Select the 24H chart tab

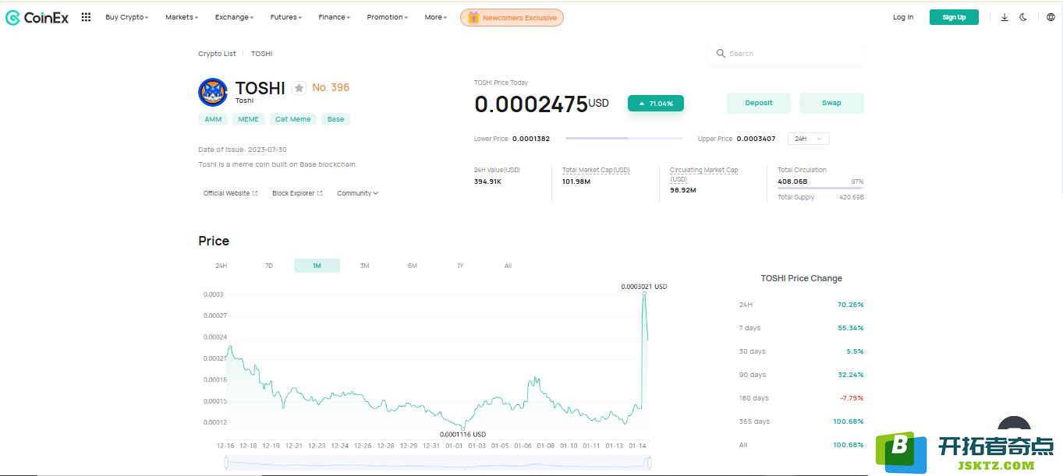[x=221, y=266]
